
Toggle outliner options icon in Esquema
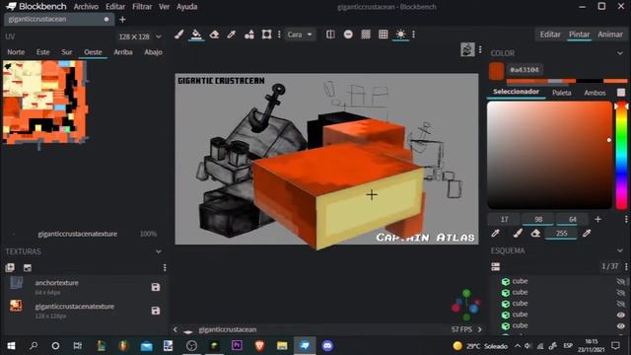click(495, 266)
